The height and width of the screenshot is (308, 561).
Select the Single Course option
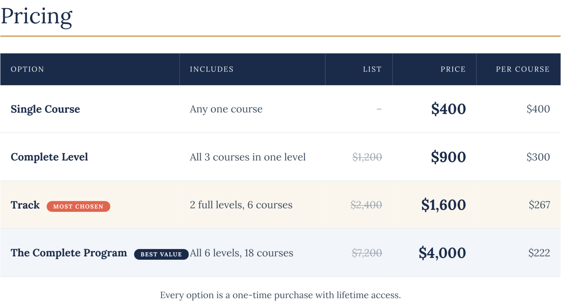pyautogui.click(x=45, y=109)
